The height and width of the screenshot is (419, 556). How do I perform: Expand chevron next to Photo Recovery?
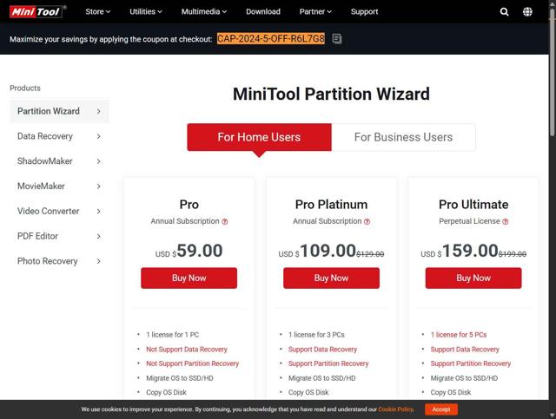pos(98,261)
